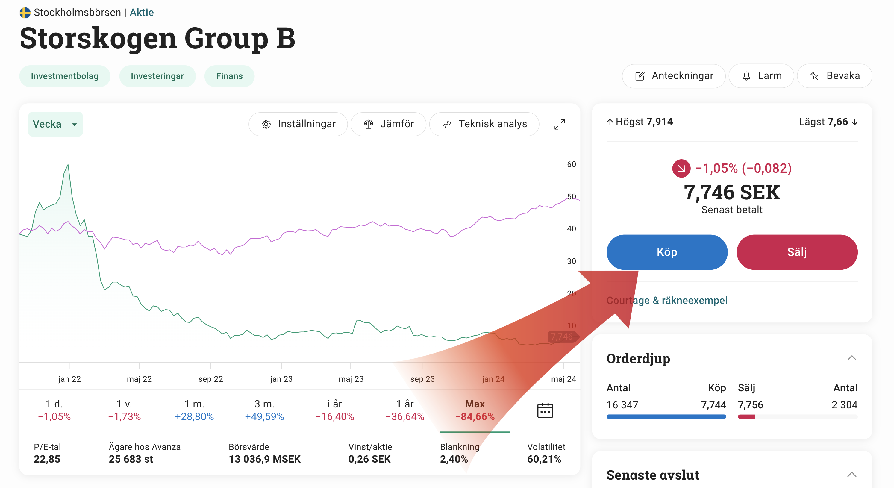Select the 1 år period tab
The image size is (894, 488).
pyautogui.click(x=405, y=410)
